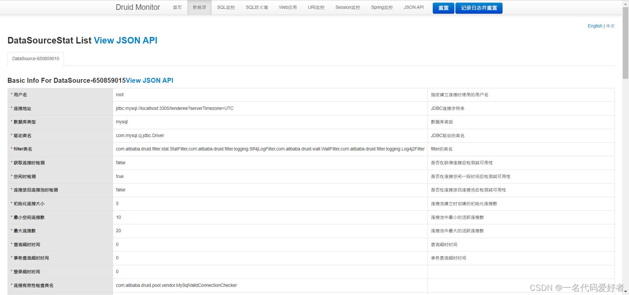Open the Session监控 page
Viewport: 629px width, 295px height.
pyautogui.click(x=347, y=7)
